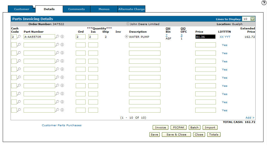267x145 pixels.
Task: Click the search icon beside part number A-AA5570R
Action: coord(57,36)
